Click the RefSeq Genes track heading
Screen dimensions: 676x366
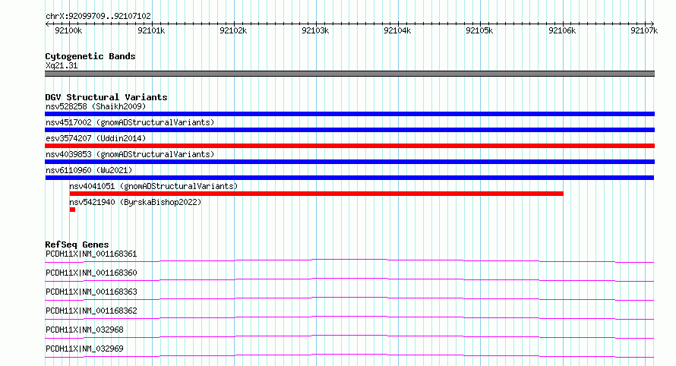pyautogui.click(x=77, y=245)
